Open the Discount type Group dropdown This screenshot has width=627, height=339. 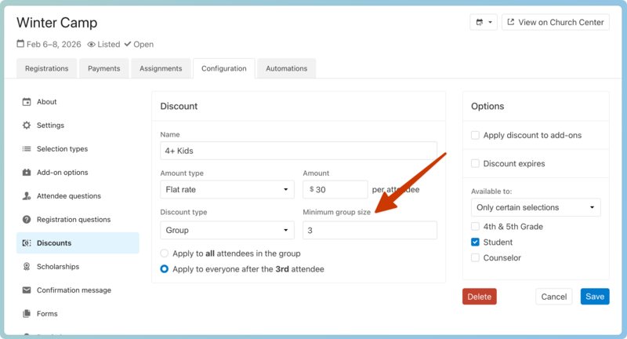(227, 231)
